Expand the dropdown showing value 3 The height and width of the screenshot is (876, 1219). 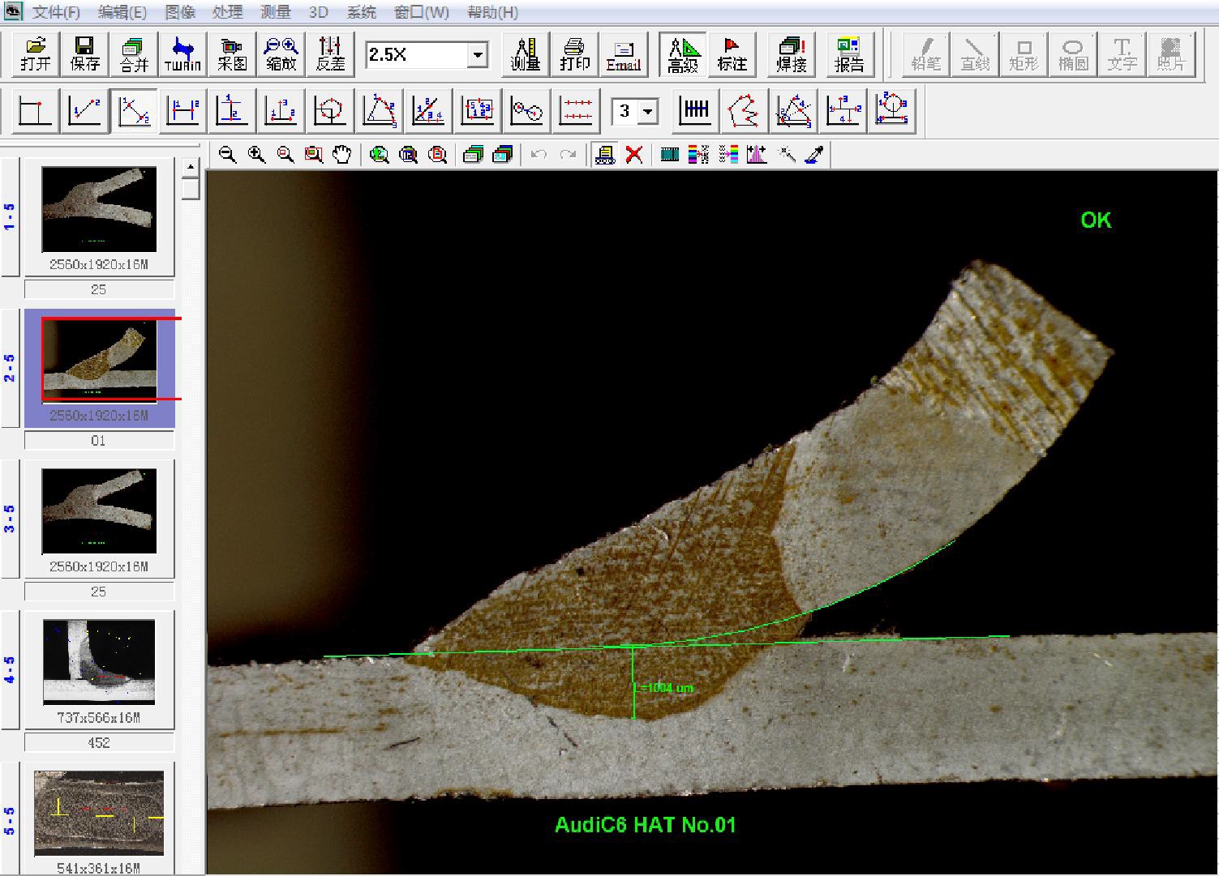[x=648, y=112]
